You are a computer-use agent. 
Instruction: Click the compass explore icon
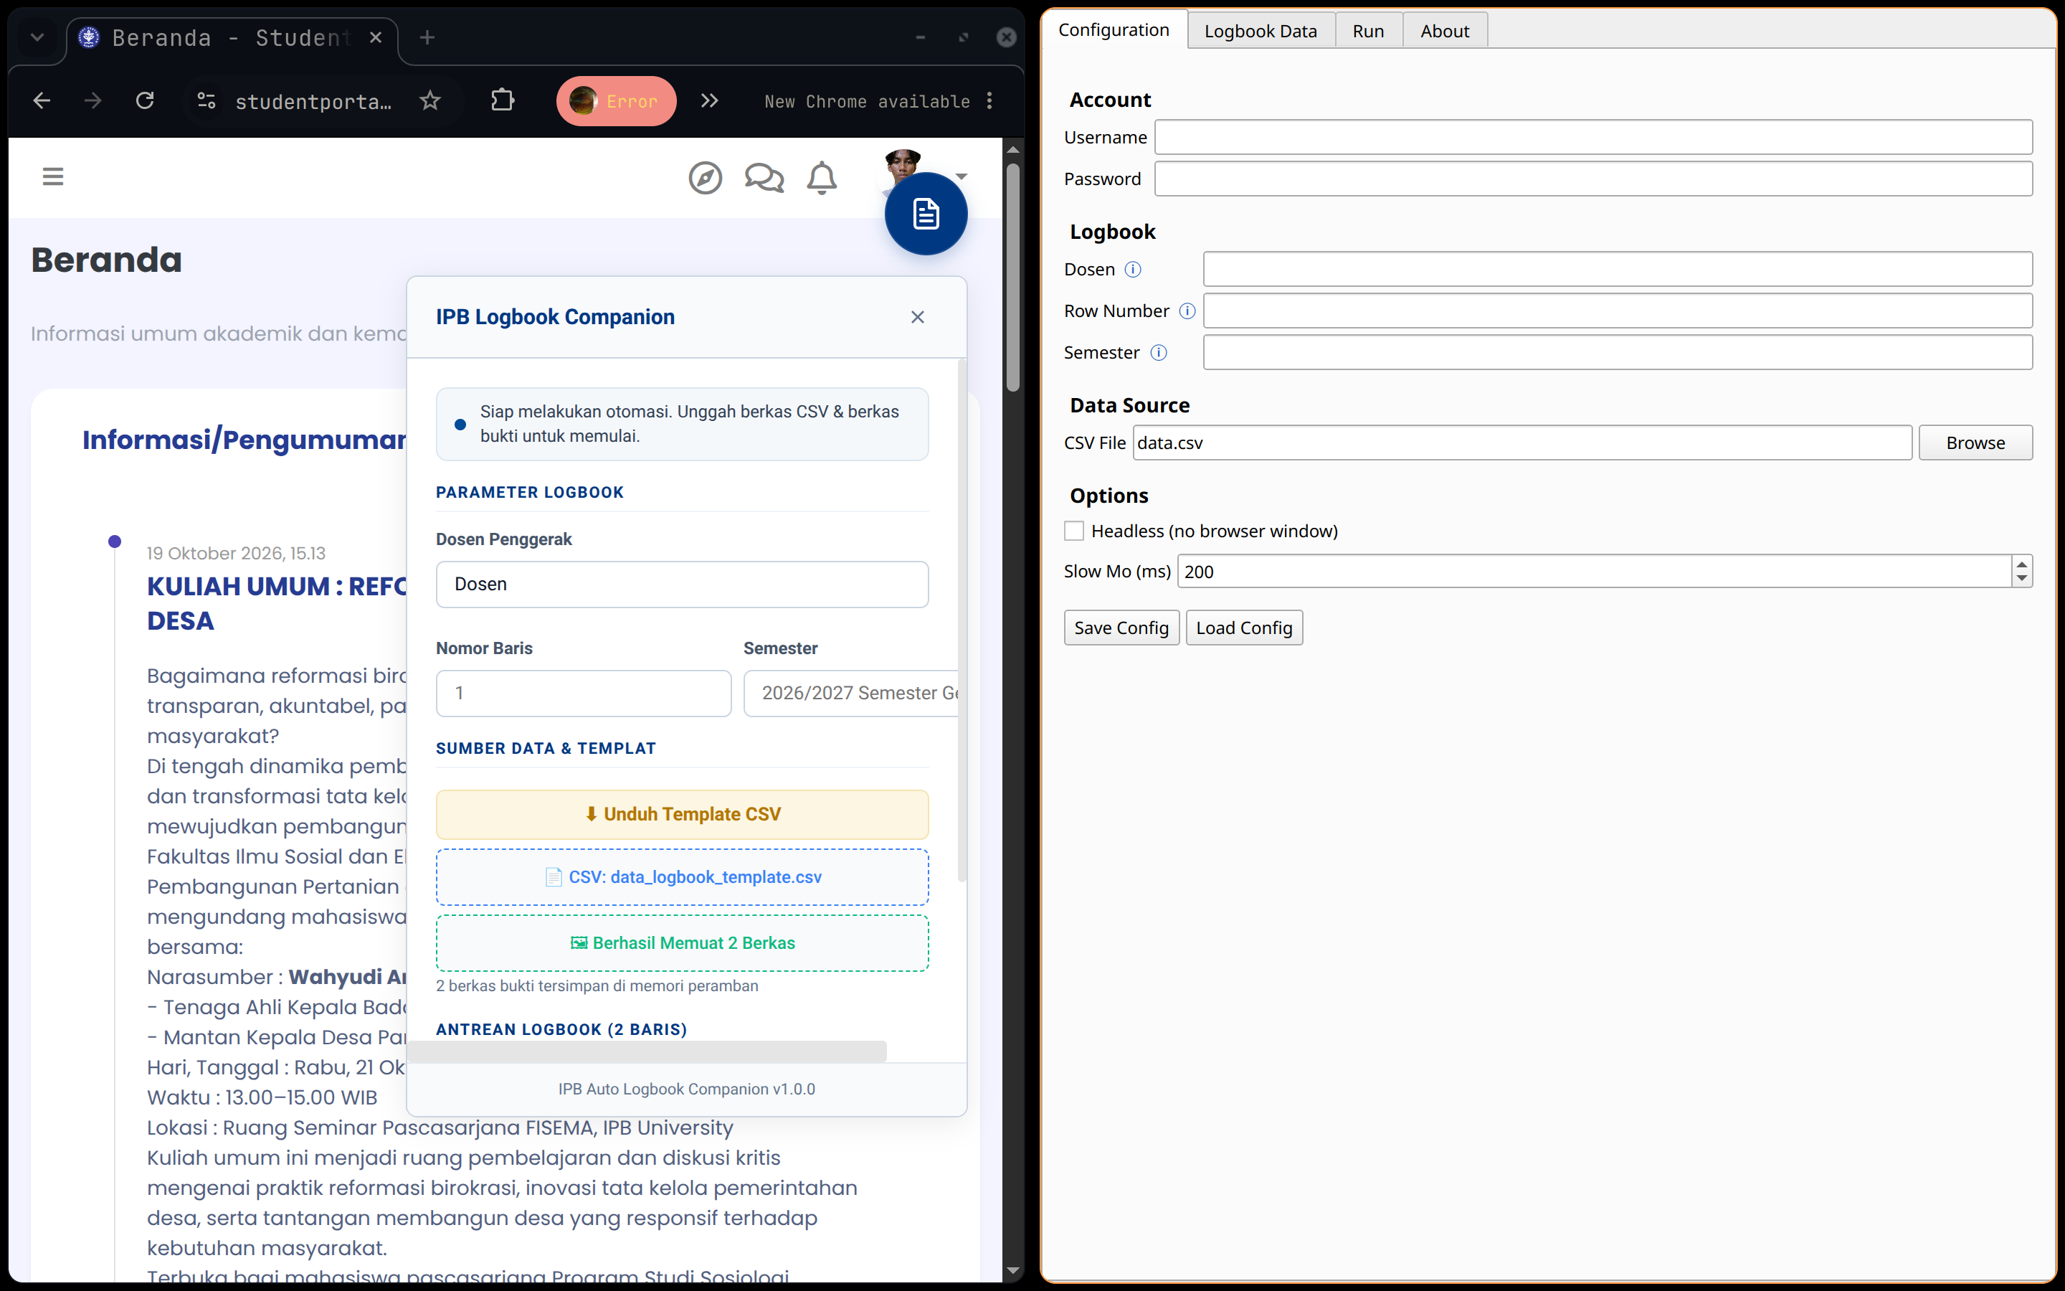point(705,178)
